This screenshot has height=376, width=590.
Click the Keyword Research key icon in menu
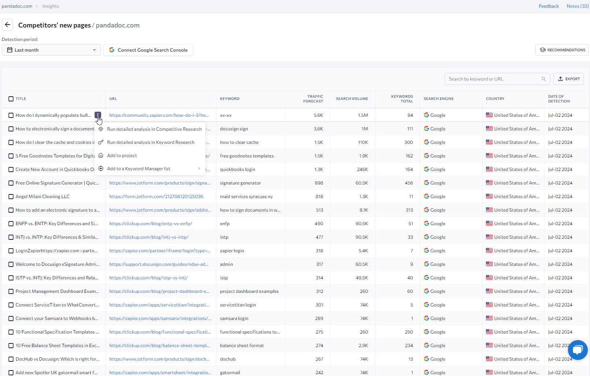101,142
